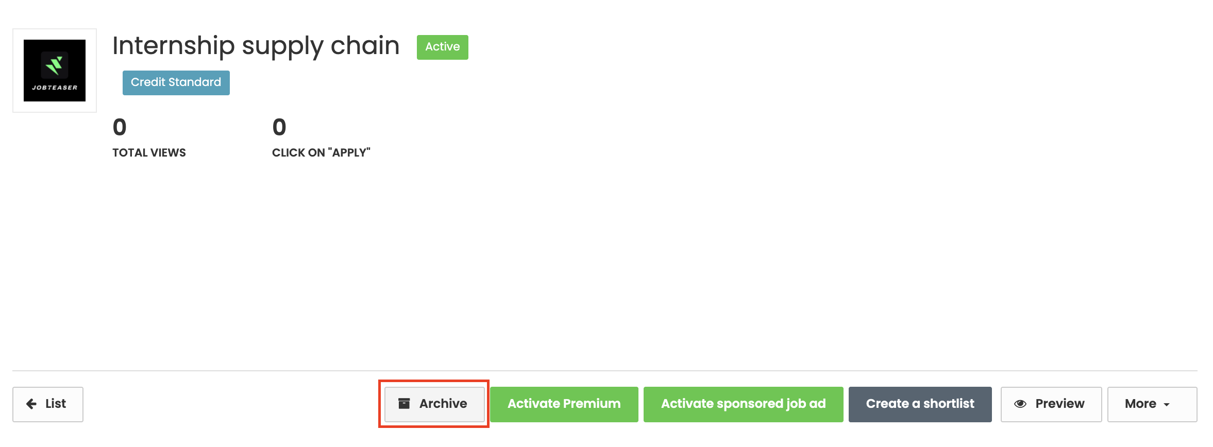
Task: Open the Preview of the job ad
Action: pyautogui.click(x=1051, y=404)
